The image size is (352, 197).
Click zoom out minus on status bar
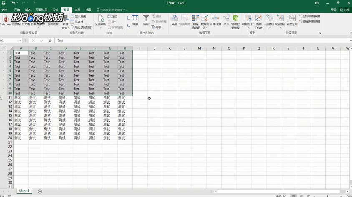tap(314, 196)
